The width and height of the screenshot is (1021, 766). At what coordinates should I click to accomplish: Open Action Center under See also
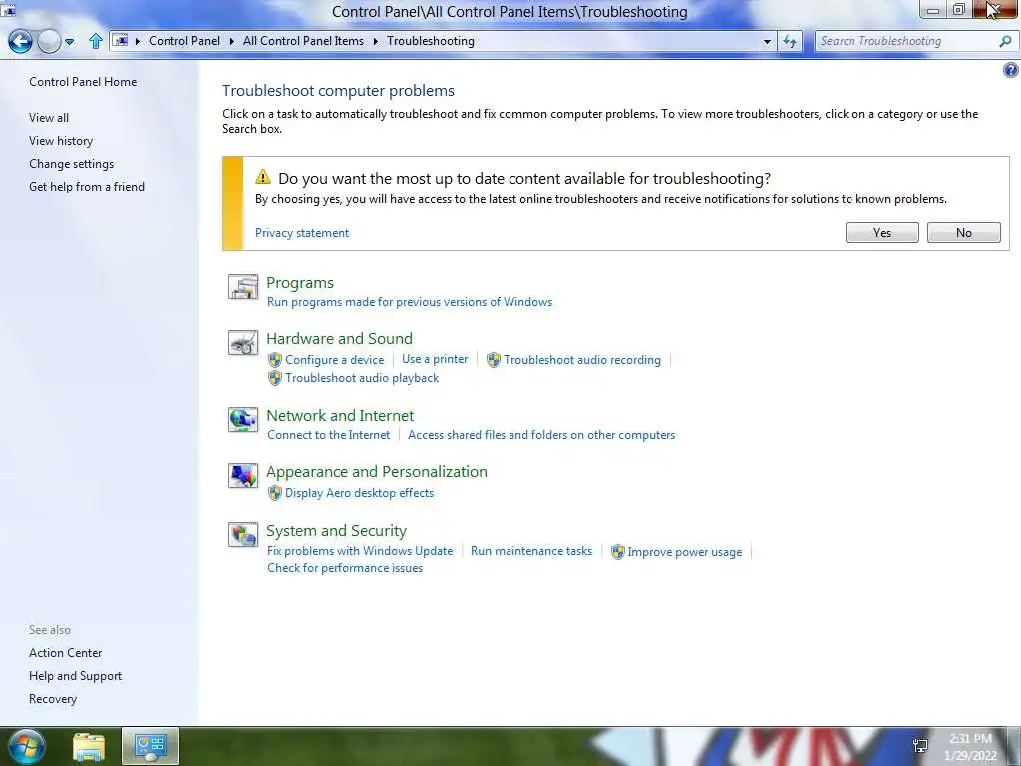(65, 653)
